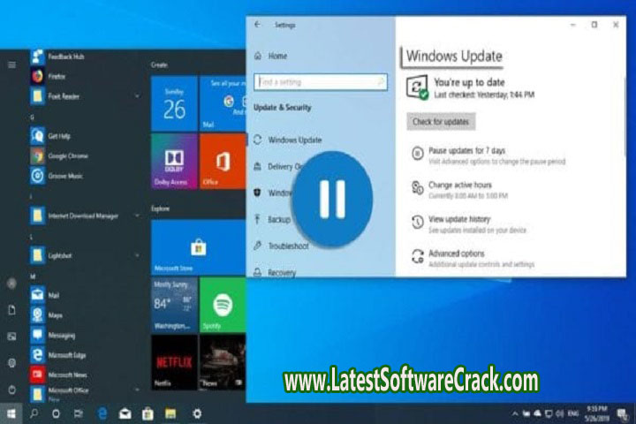Viewport: 636px width, 424px height.
Task: Click the Edge icon on the taskbar
Action: point(102,413)
